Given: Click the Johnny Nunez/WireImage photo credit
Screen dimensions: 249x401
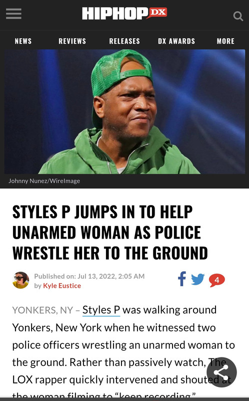Looking at the screenshot, I should coord(44,181).
